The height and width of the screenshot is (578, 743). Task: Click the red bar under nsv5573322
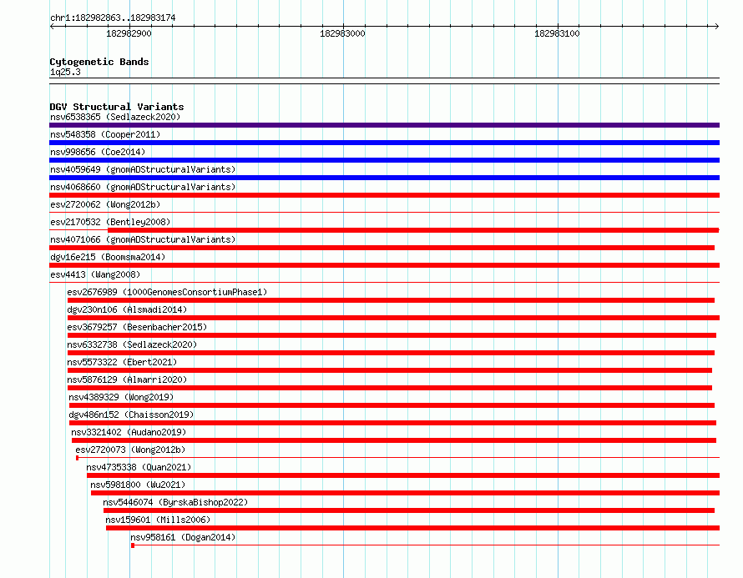point(390,370)
